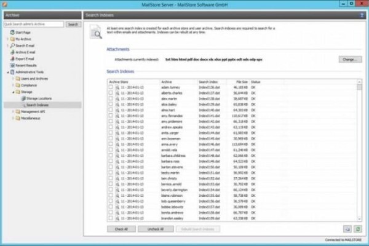Viewport: 369px width, 246px height.
Task: Expand the Search E-mail tree node
Action: (x=8, y=46)
